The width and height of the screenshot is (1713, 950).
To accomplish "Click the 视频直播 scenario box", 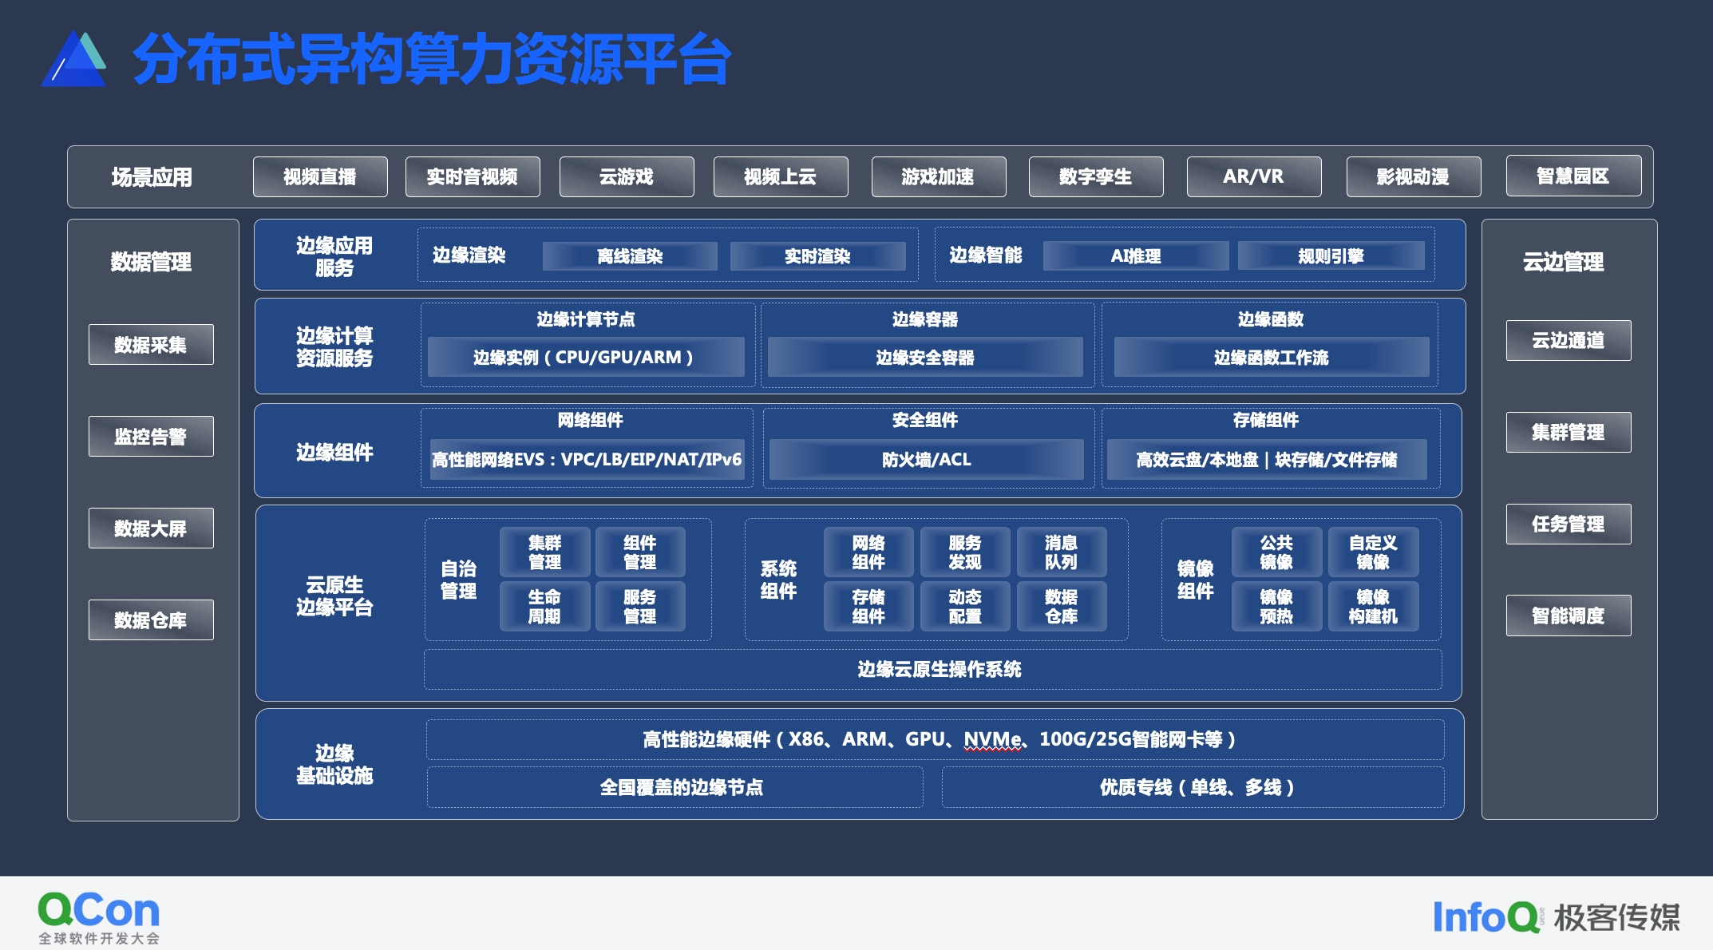I will (320, 176).
